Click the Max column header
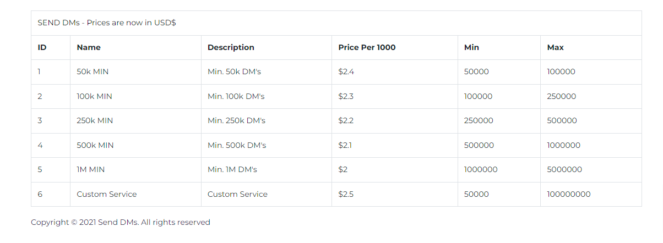Screen dimensions: 663x243 point(555,47)
